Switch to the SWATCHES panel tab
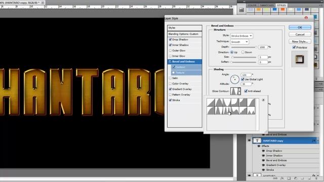The image size is (324, 182). [267, 6]
